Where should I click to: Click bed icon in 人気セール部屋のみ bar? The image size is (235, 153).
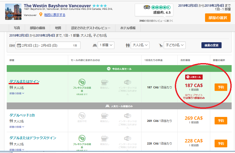[107, 106]
